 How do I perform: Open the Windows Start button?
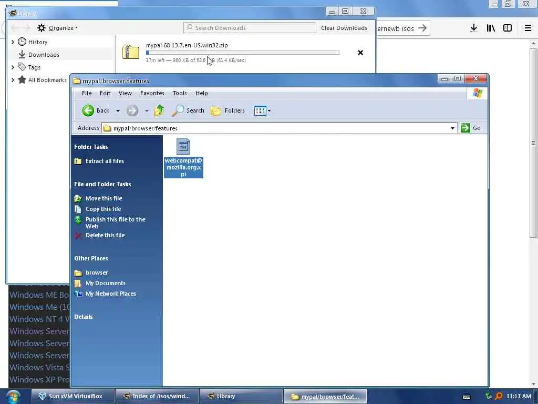pyautogui.click(x=13, y=397)
